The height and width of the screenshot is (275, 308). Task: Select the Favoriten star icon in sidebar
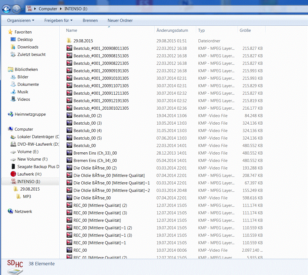(11, 32)
